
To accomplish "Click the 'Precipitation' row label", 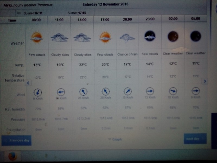I will coord(16,130).
